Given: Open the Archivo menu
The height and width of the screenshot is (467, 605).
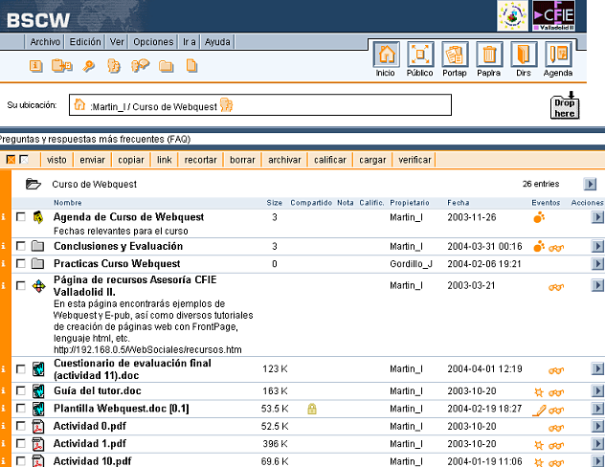Looking at the screenshot, I should click(x=45, y=42).
